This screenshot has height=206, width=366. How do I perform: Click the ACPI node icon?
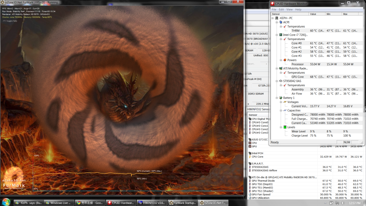(281, 22)
